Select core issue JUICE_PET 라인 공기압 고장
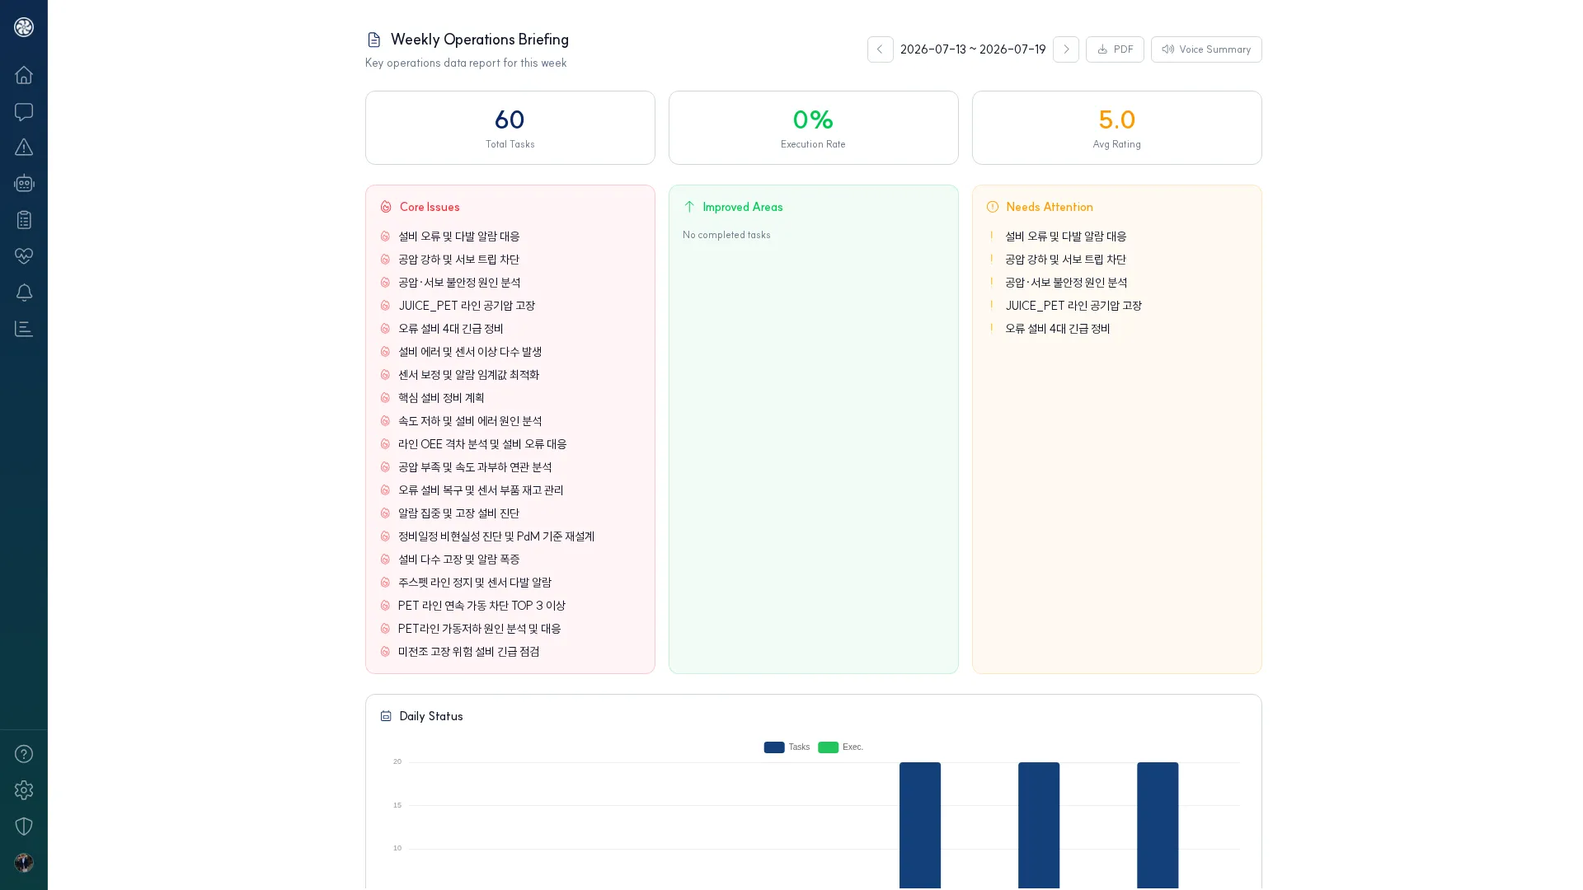This screenshot has width=1583, height=890. pyautogui.click(x=467, y=306)
